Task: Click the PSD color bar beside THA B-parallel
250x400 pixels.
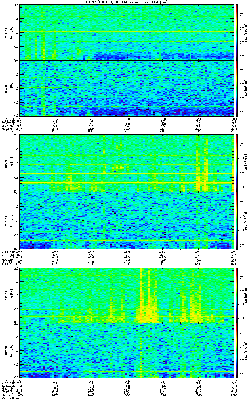Action: coord(237,88)
